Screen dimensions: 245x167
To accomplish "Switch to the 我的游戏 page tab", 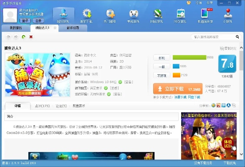I will (x=16, y=28).
